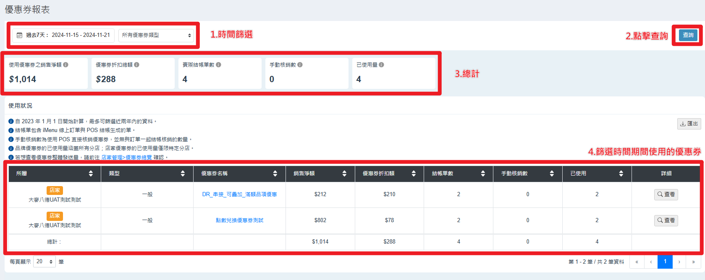Sort table by 已使用 column arrows
Image resolution: width=705 pixels, height=280 pixels.
[x=621, y=174]
